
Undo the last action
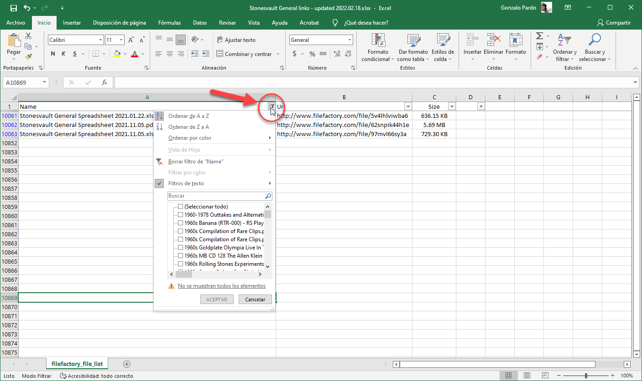coord(27,8)
